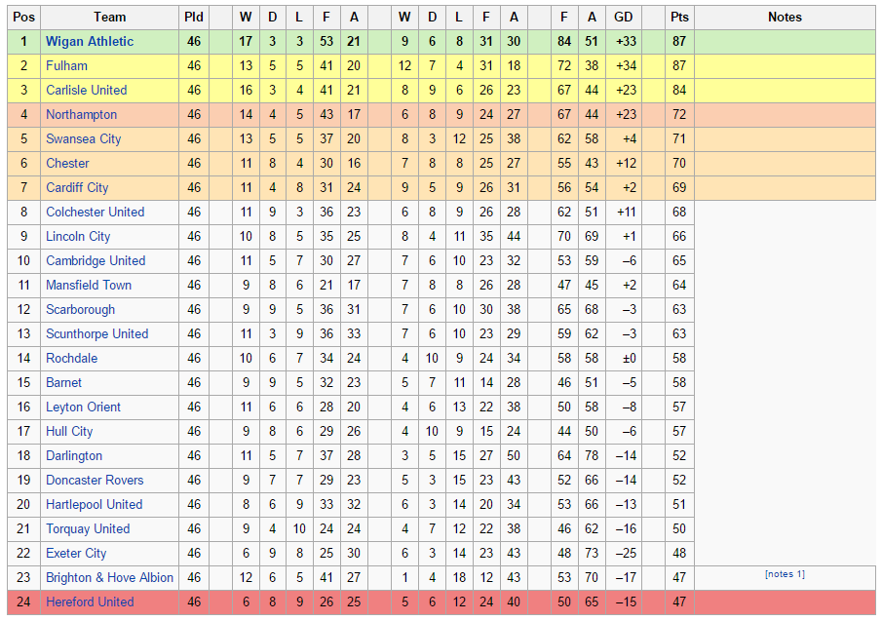Open the Leyton Orient team link

(83, 408)
